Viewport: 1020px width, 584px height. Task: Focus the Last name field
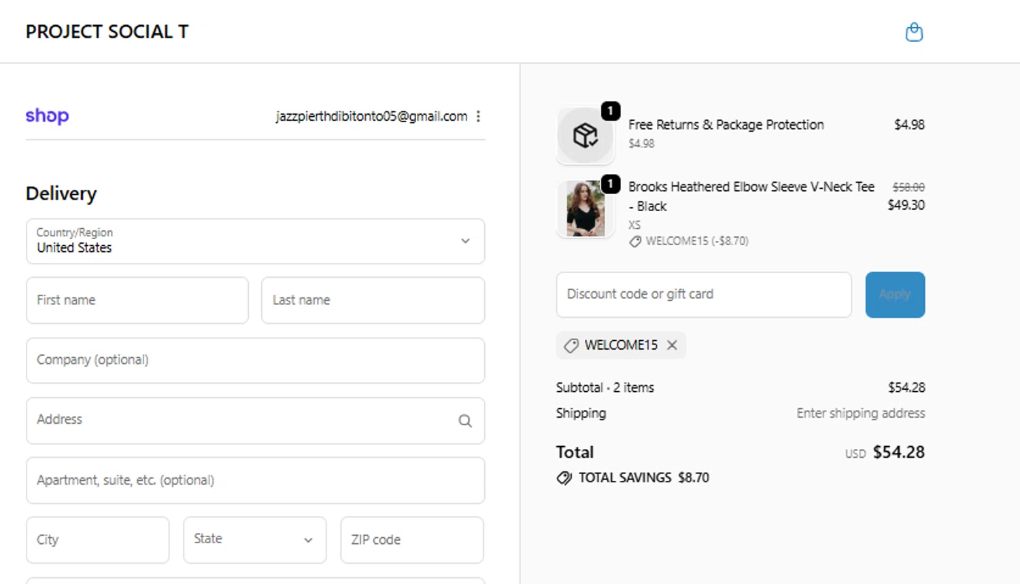(373, 300)
